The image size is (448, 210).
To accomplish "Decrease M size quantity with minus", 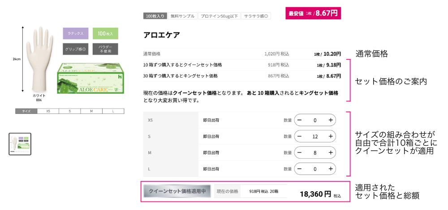I will pos(299,152).
